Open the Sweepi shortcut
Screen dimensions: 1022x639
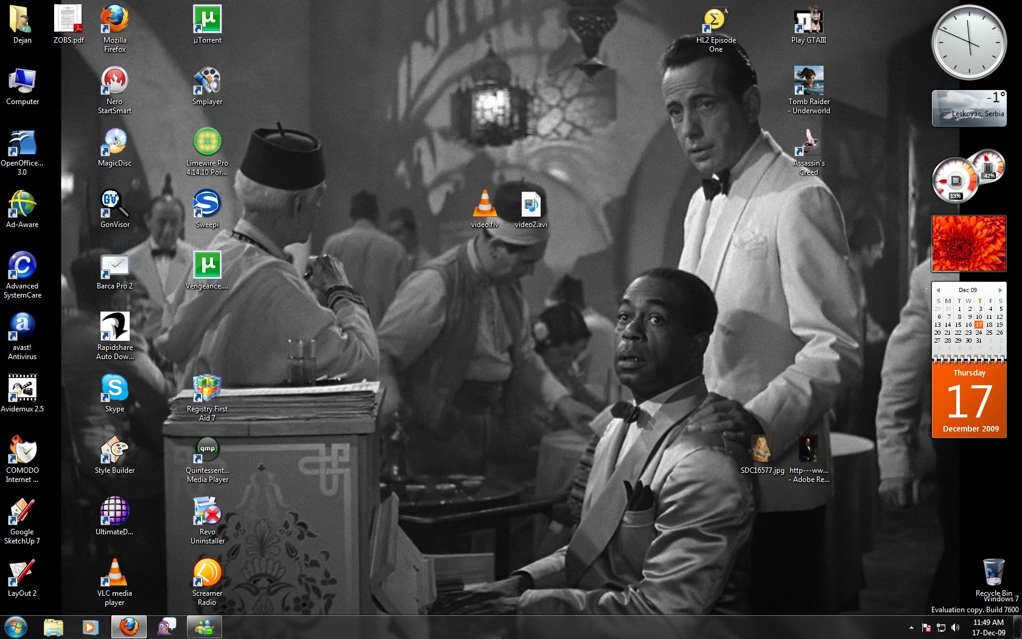click(207, 209)
